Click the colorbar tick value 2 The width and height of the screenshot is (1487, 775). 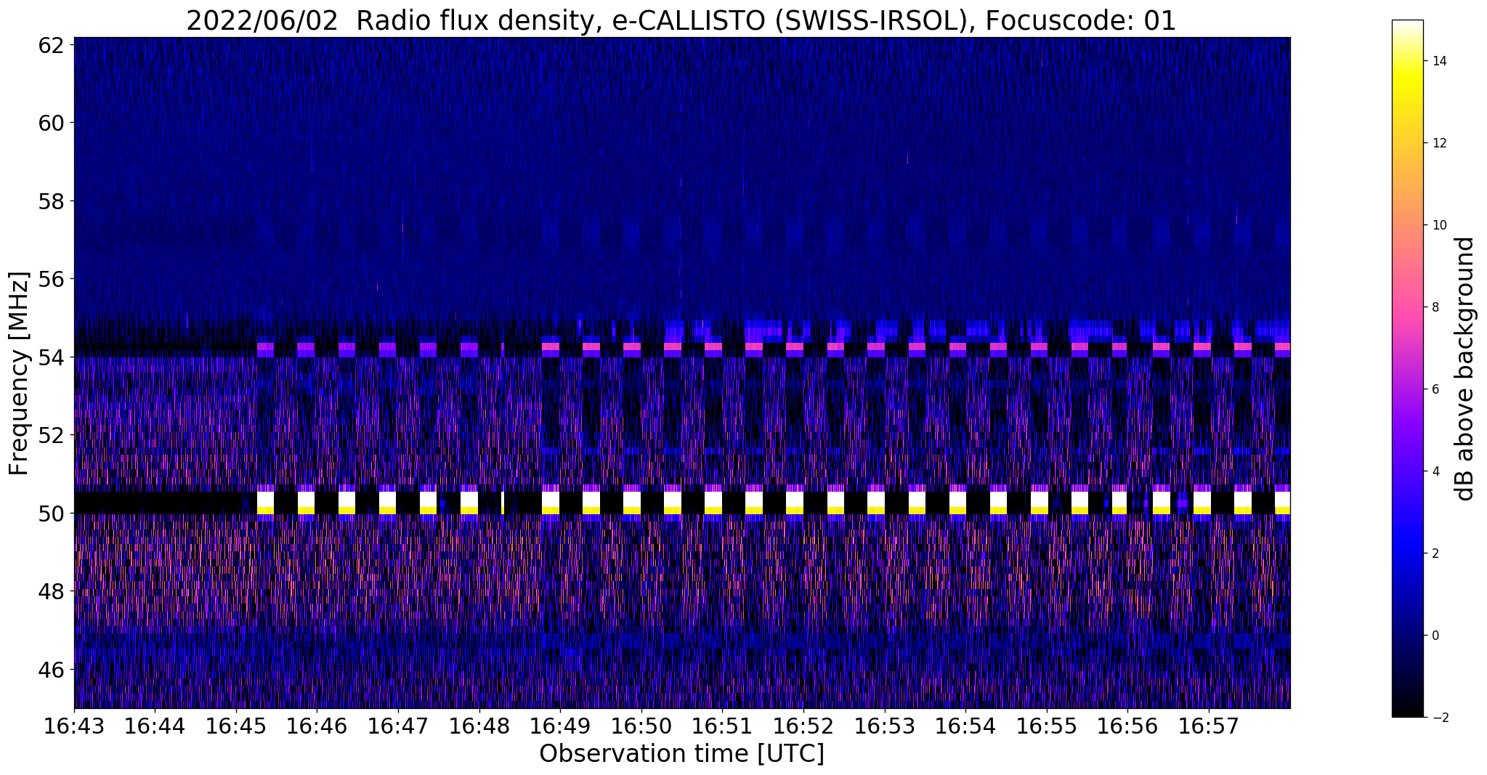[x=1435, y=553]
